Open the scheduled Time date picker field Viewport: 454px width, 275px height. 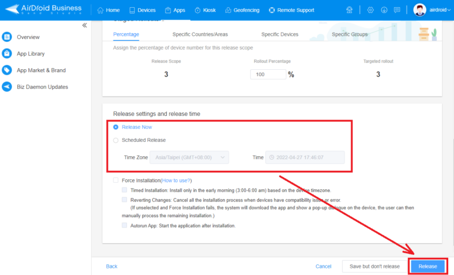(x=305, y=157)
